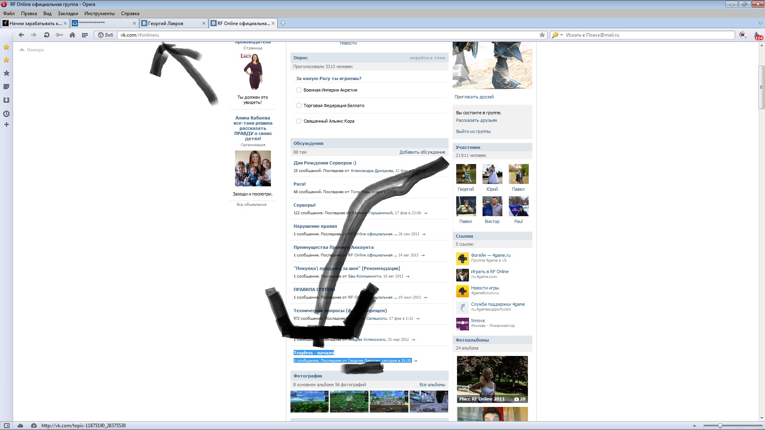Click перейти к теме link

coord(428,58)
